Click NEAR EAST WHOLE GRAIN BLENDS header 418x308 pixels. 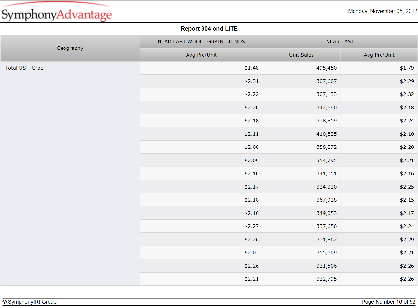(202, 42)
